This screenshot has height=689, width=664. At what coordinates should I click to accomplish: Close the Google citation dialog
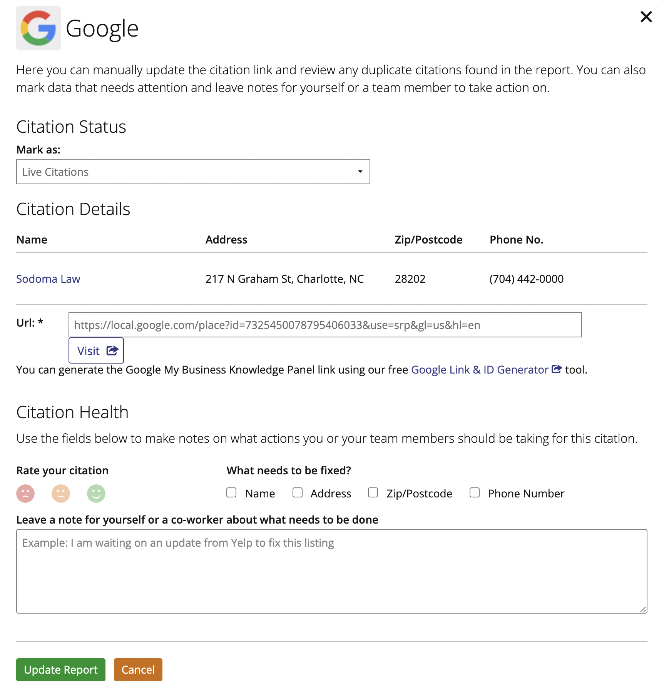tap(646, 17)
